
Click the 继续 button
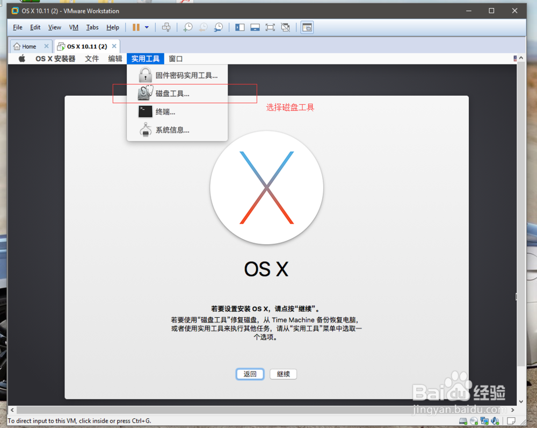283,374
